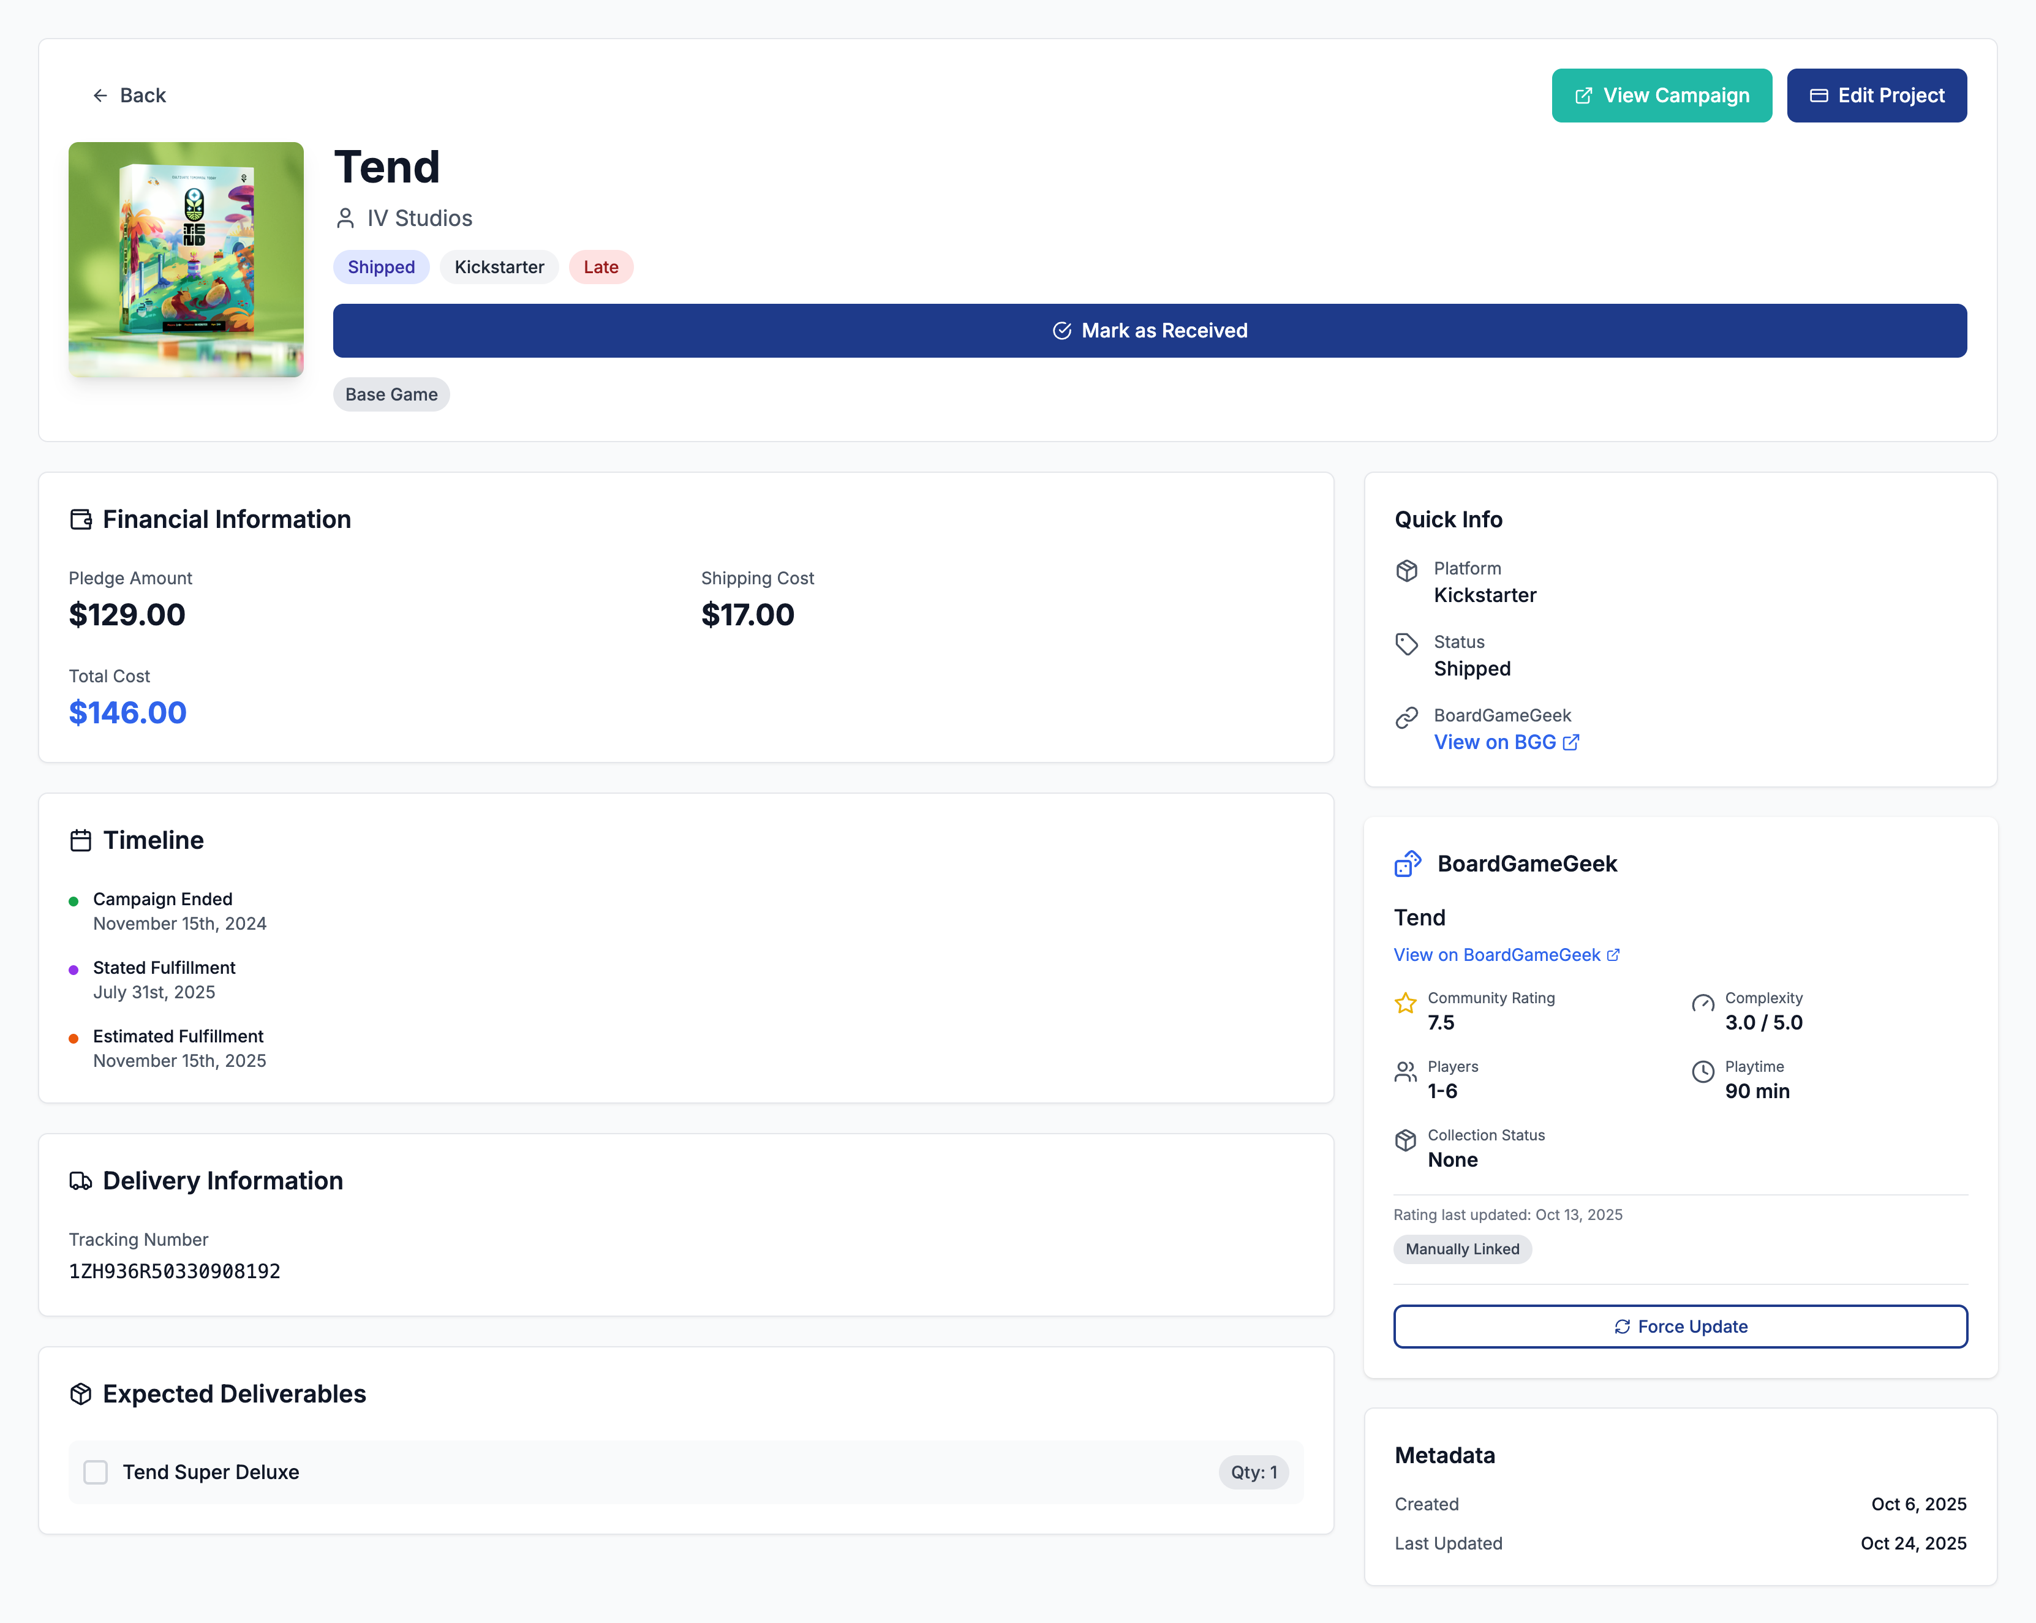
Task: Click the View Campaign button
Action: (x=1661, y=94)
